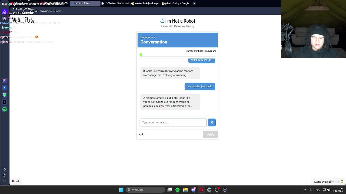The width and height of the screenshot is (346, 194).
Task: Click the Human Confidence Level progress bar
Action: point(178,55)
